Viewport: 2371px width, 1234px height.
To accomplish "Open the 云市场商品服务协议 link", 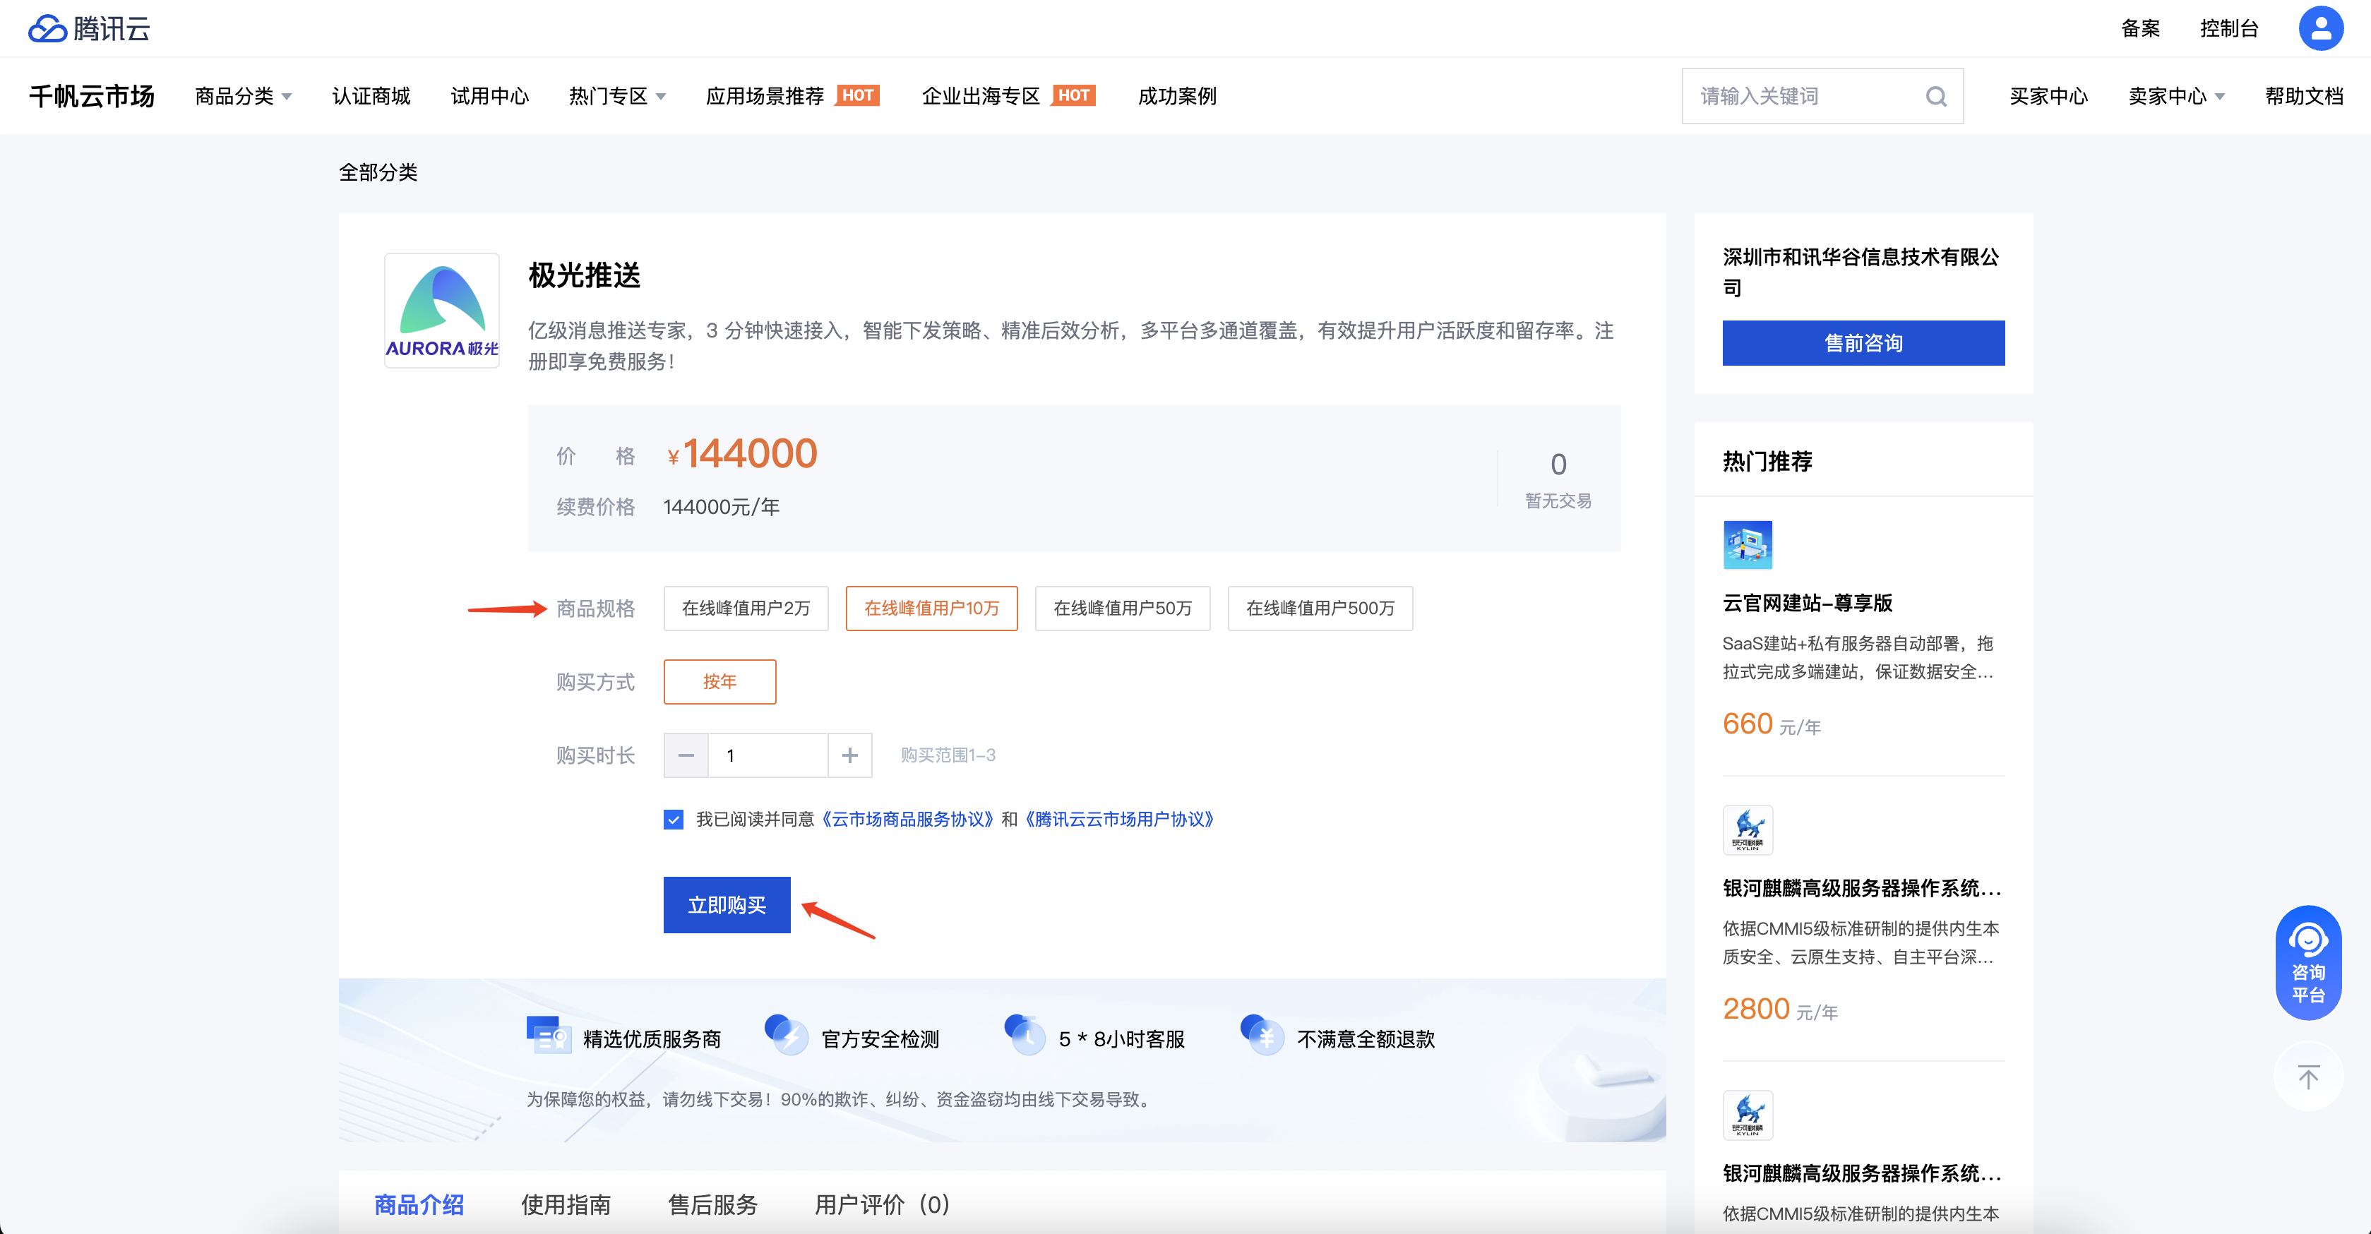I will (907, 820).
